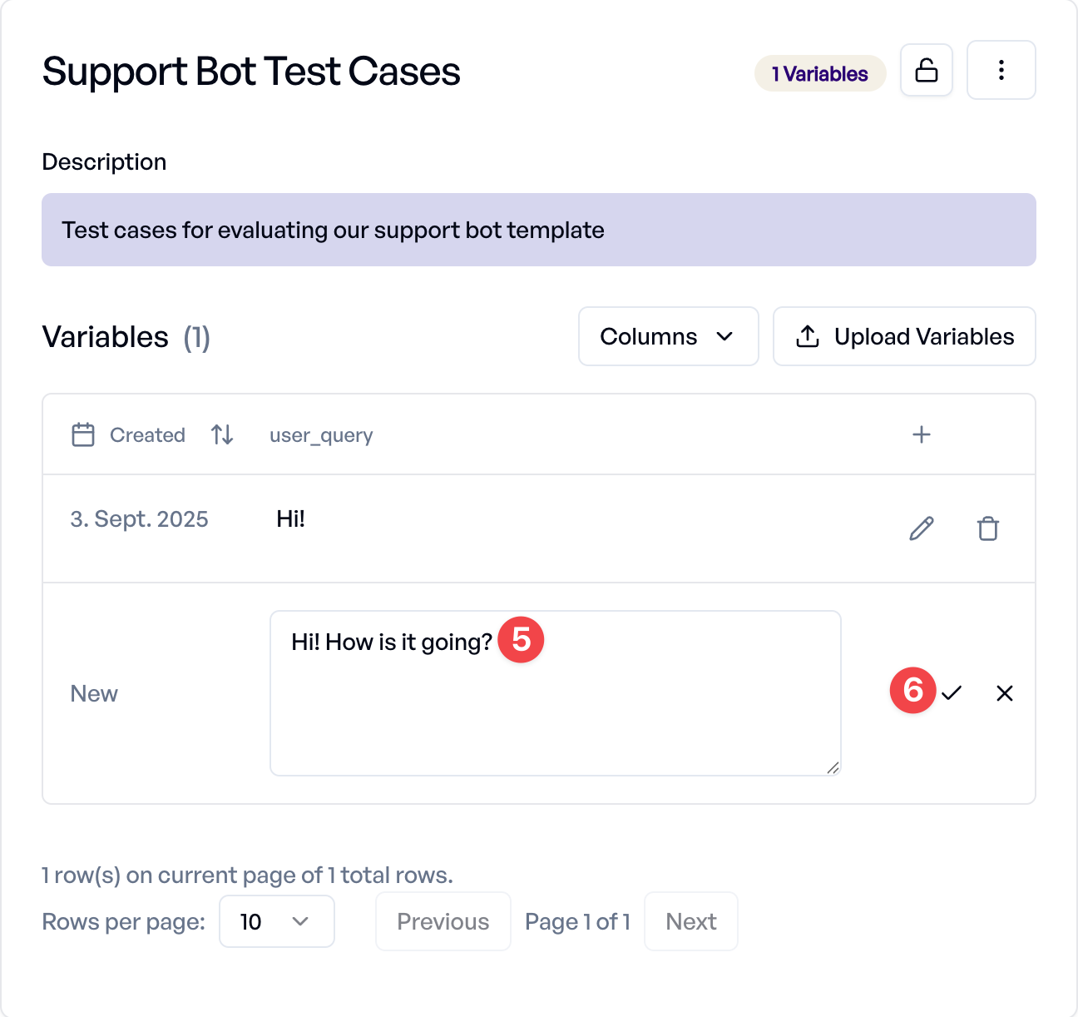Click the Previous page button

pyautogui.click(x=443, y=921)
